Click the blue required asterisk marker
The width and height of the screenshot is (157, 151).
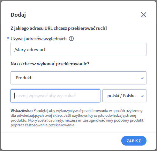8,38
